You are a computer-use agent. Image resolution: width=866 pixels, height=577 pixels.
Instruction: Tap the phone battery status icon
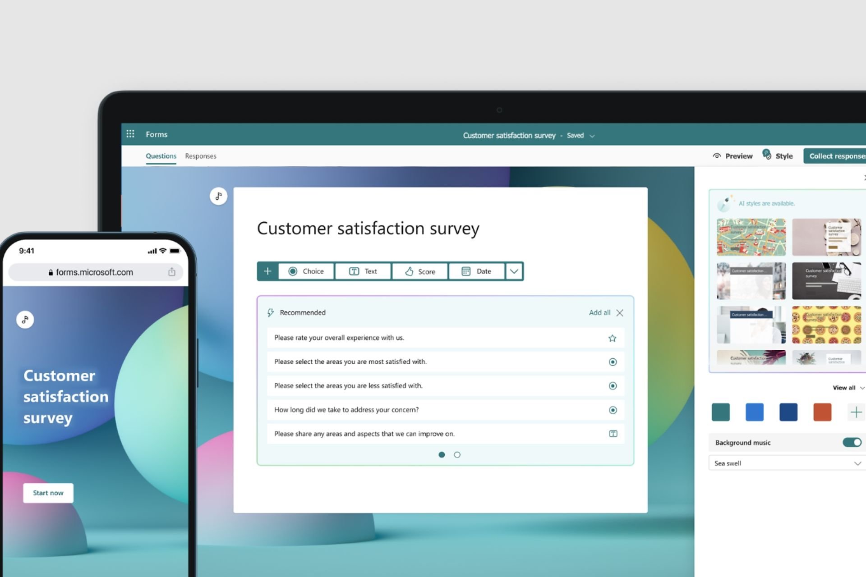[x=175, y=251]
